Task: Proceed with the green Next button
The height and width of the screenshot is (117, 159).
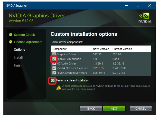Action: (114, 109)
